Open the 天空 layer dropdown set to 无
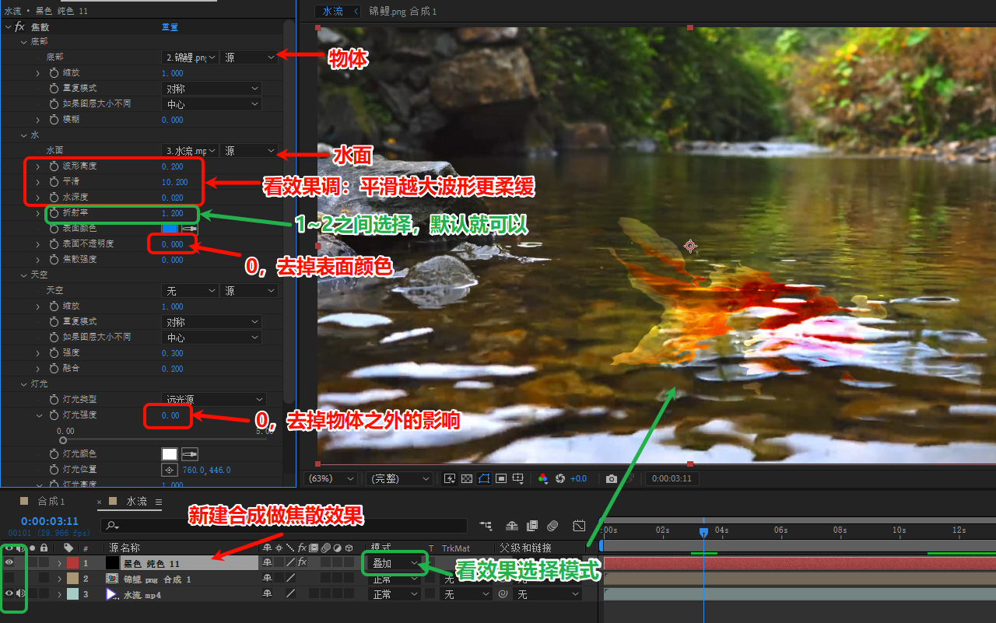Screen dimensions: 996x623 click(x=190, y=291)
